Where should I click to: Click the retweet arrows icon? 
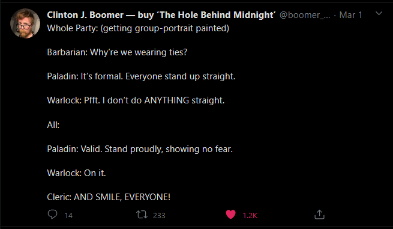click(142, 215)
